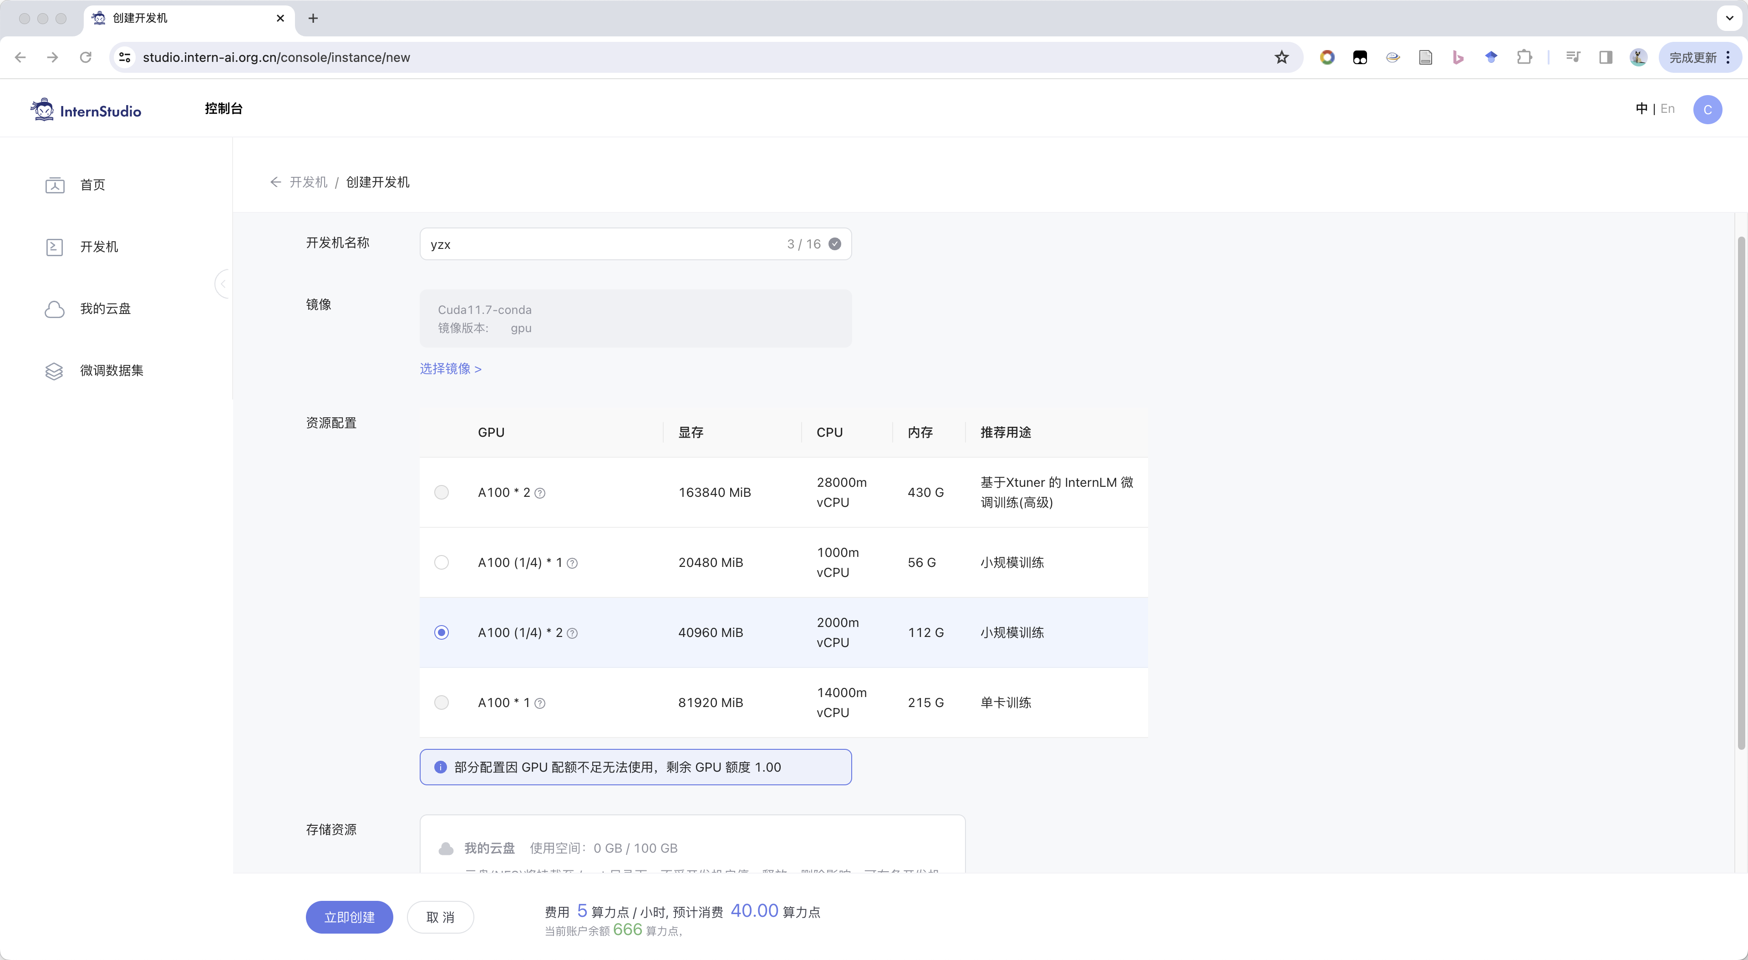This screenshot has height=960, width=1748.
Task: Open 微调数据集 datasets sidebar item
Action: (x=111, y=370)
